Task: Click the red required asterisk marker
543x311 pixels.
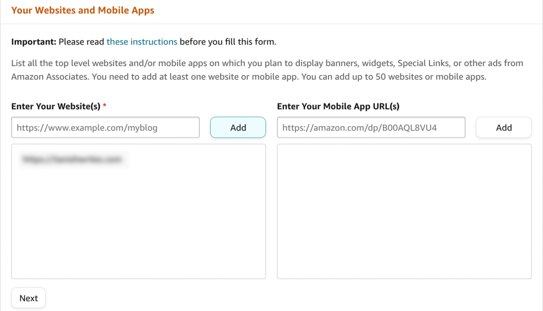Action: (105, 106)
